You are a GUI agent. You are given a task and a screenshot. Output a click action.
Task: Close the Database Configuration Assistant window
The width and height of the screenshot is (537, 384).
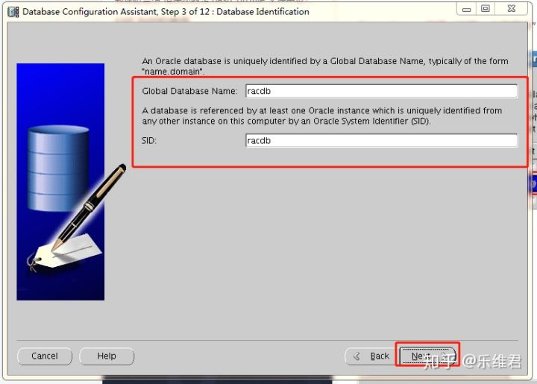pos(512,9)
